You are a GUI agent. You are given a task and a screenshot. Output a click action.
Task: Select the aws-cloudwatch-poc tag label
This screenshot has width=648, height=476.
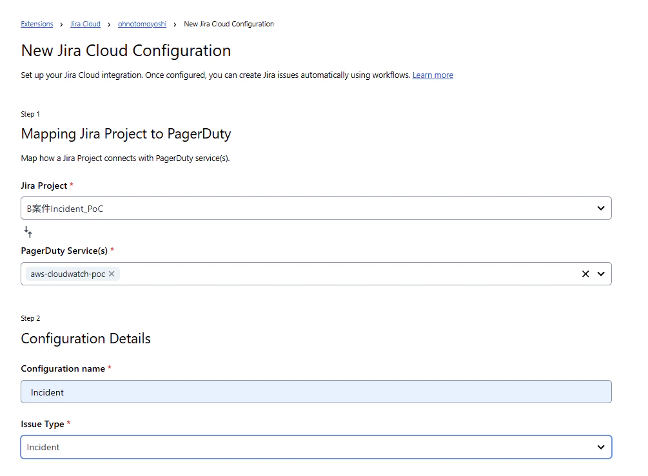[68, 274]
